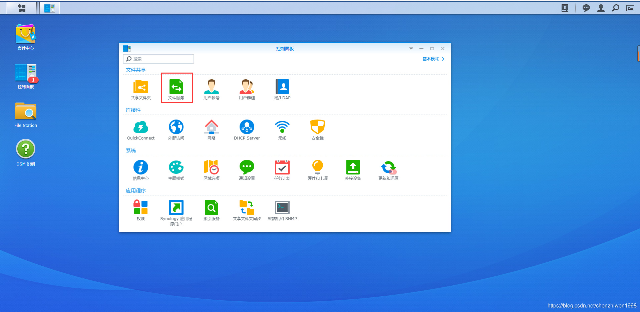640x312 pixels.
Task: Open the 共享文件夹 shared folder icon
Action: pyautogui.click(x=141, y=87)
